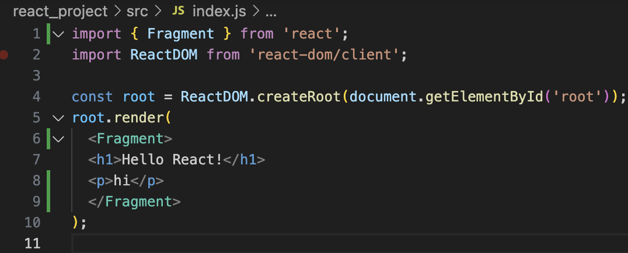Click the 'Hello React!' heading text

click(172, 160)
